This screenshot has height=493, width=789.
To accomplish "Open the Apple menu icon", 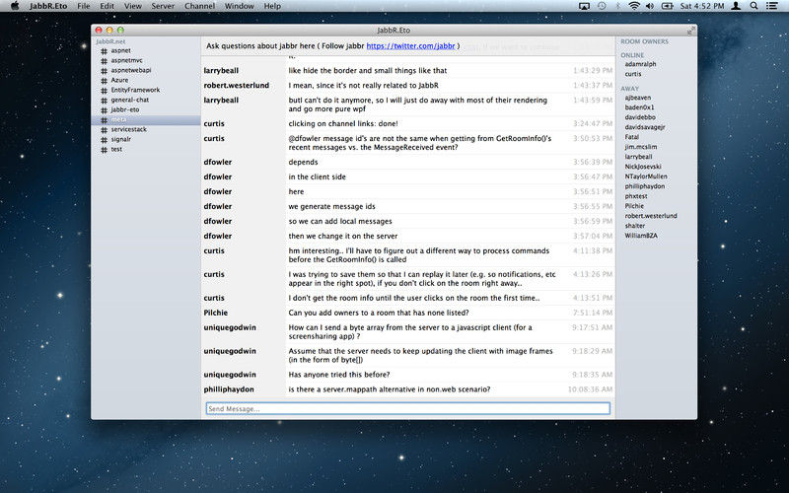I will (x=15, y=6).
